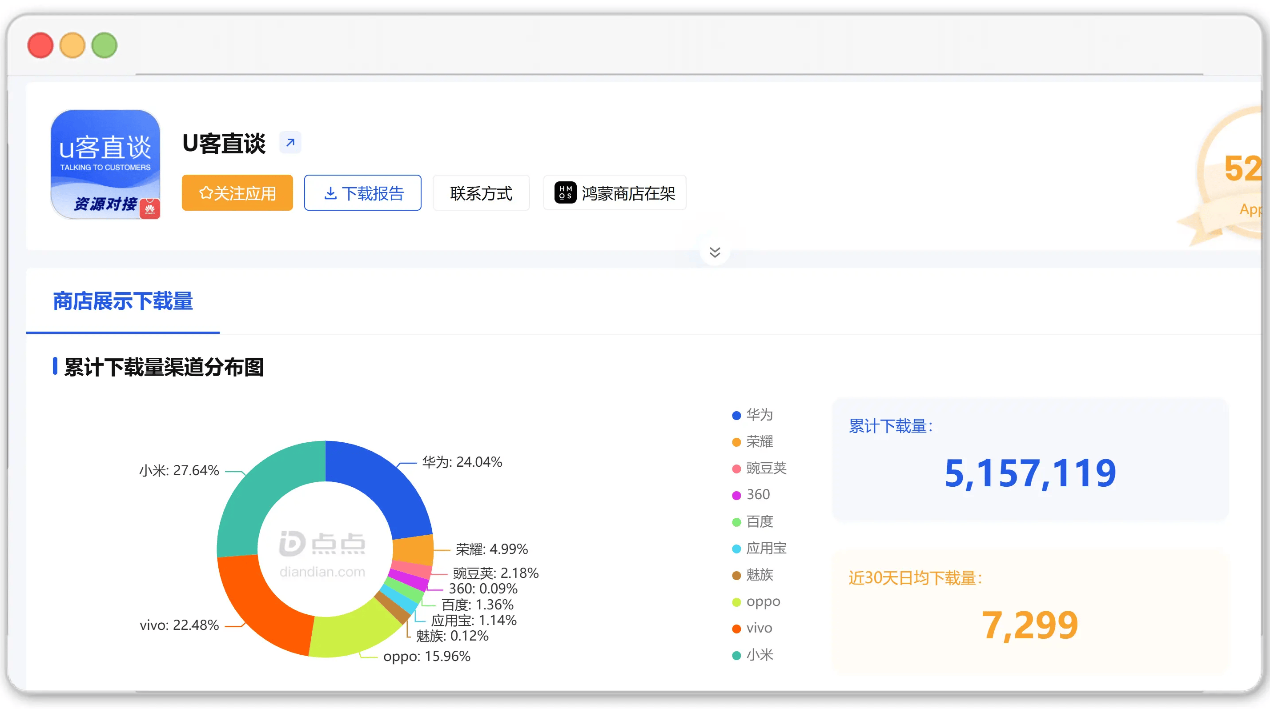Toggle the vivo legend item

[752, 628]
